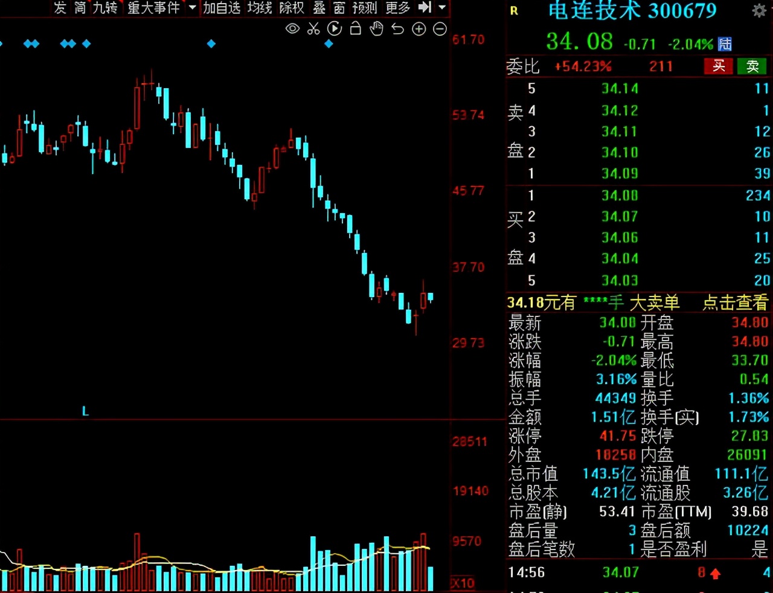Click the 换手(实) value 1.73%

click(749, 417)
